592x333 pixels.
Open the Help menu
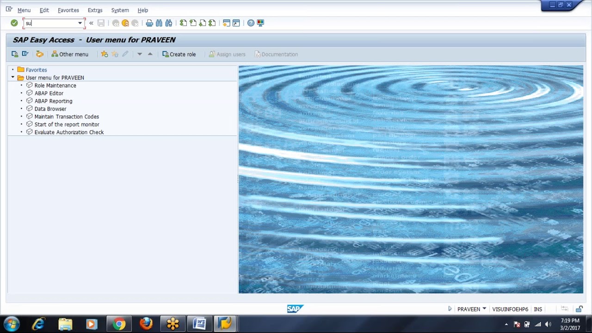[x=143, y=10]
